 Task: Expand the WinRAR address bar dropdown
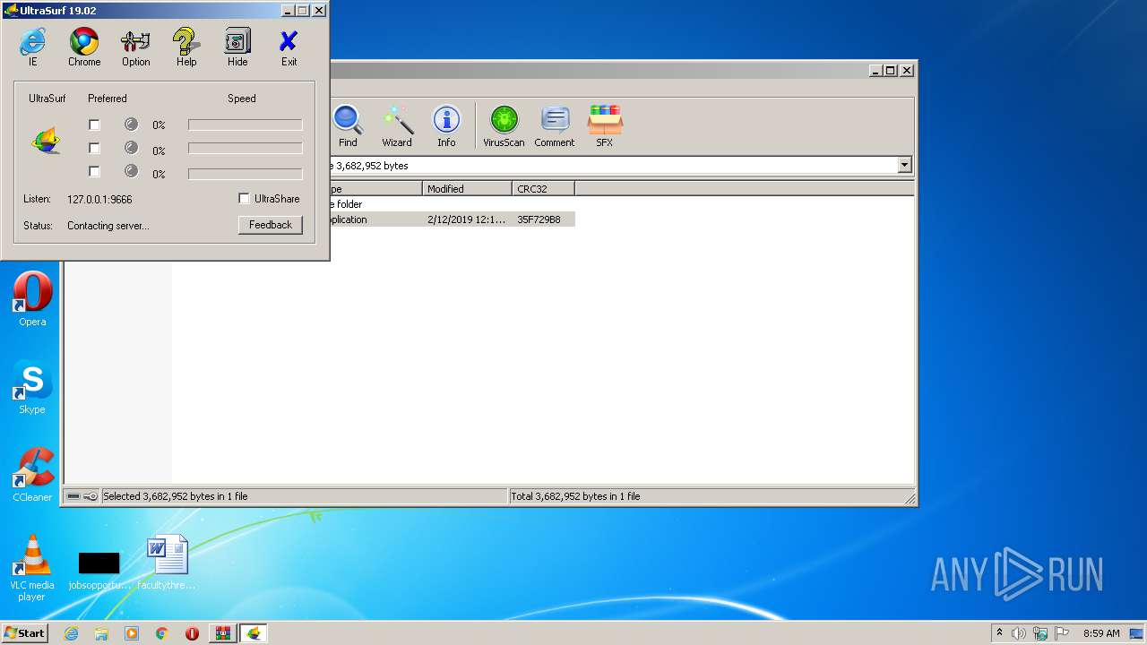pyautogui.click(x=904, y=165)
